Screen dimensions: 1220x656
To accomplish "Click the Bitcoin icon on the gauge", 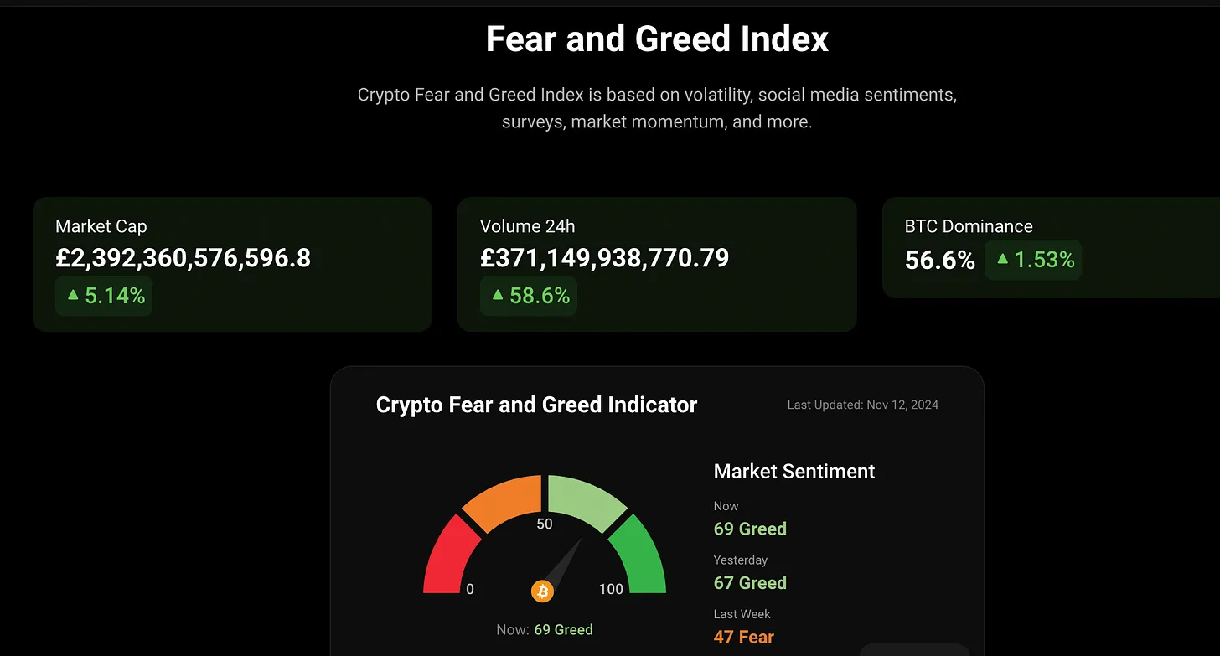I will [x=542, y=592].
